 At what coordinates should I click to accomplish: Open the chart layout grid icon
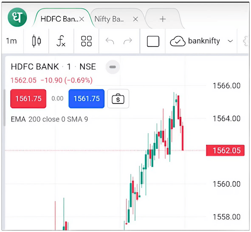click(86, 41)
